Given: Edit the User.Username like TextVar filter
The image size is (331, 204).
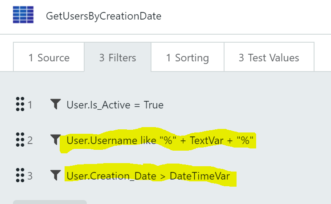Looking at the screenshot, I should pos(160,141).
